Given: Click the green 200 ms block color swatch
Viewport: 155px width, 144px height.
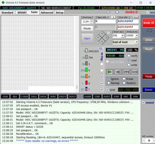Looking at the screenshot, I should pos(86,70).
